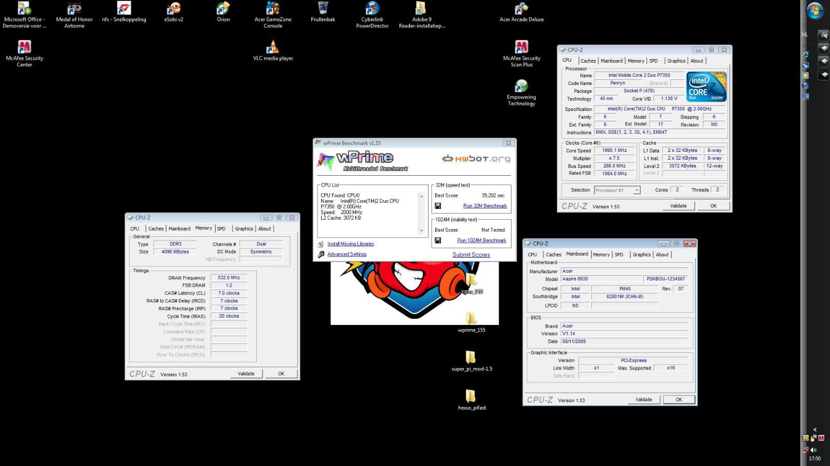Click OK in top-right CPU-Z window
The image size is (830, 466).
713,206
